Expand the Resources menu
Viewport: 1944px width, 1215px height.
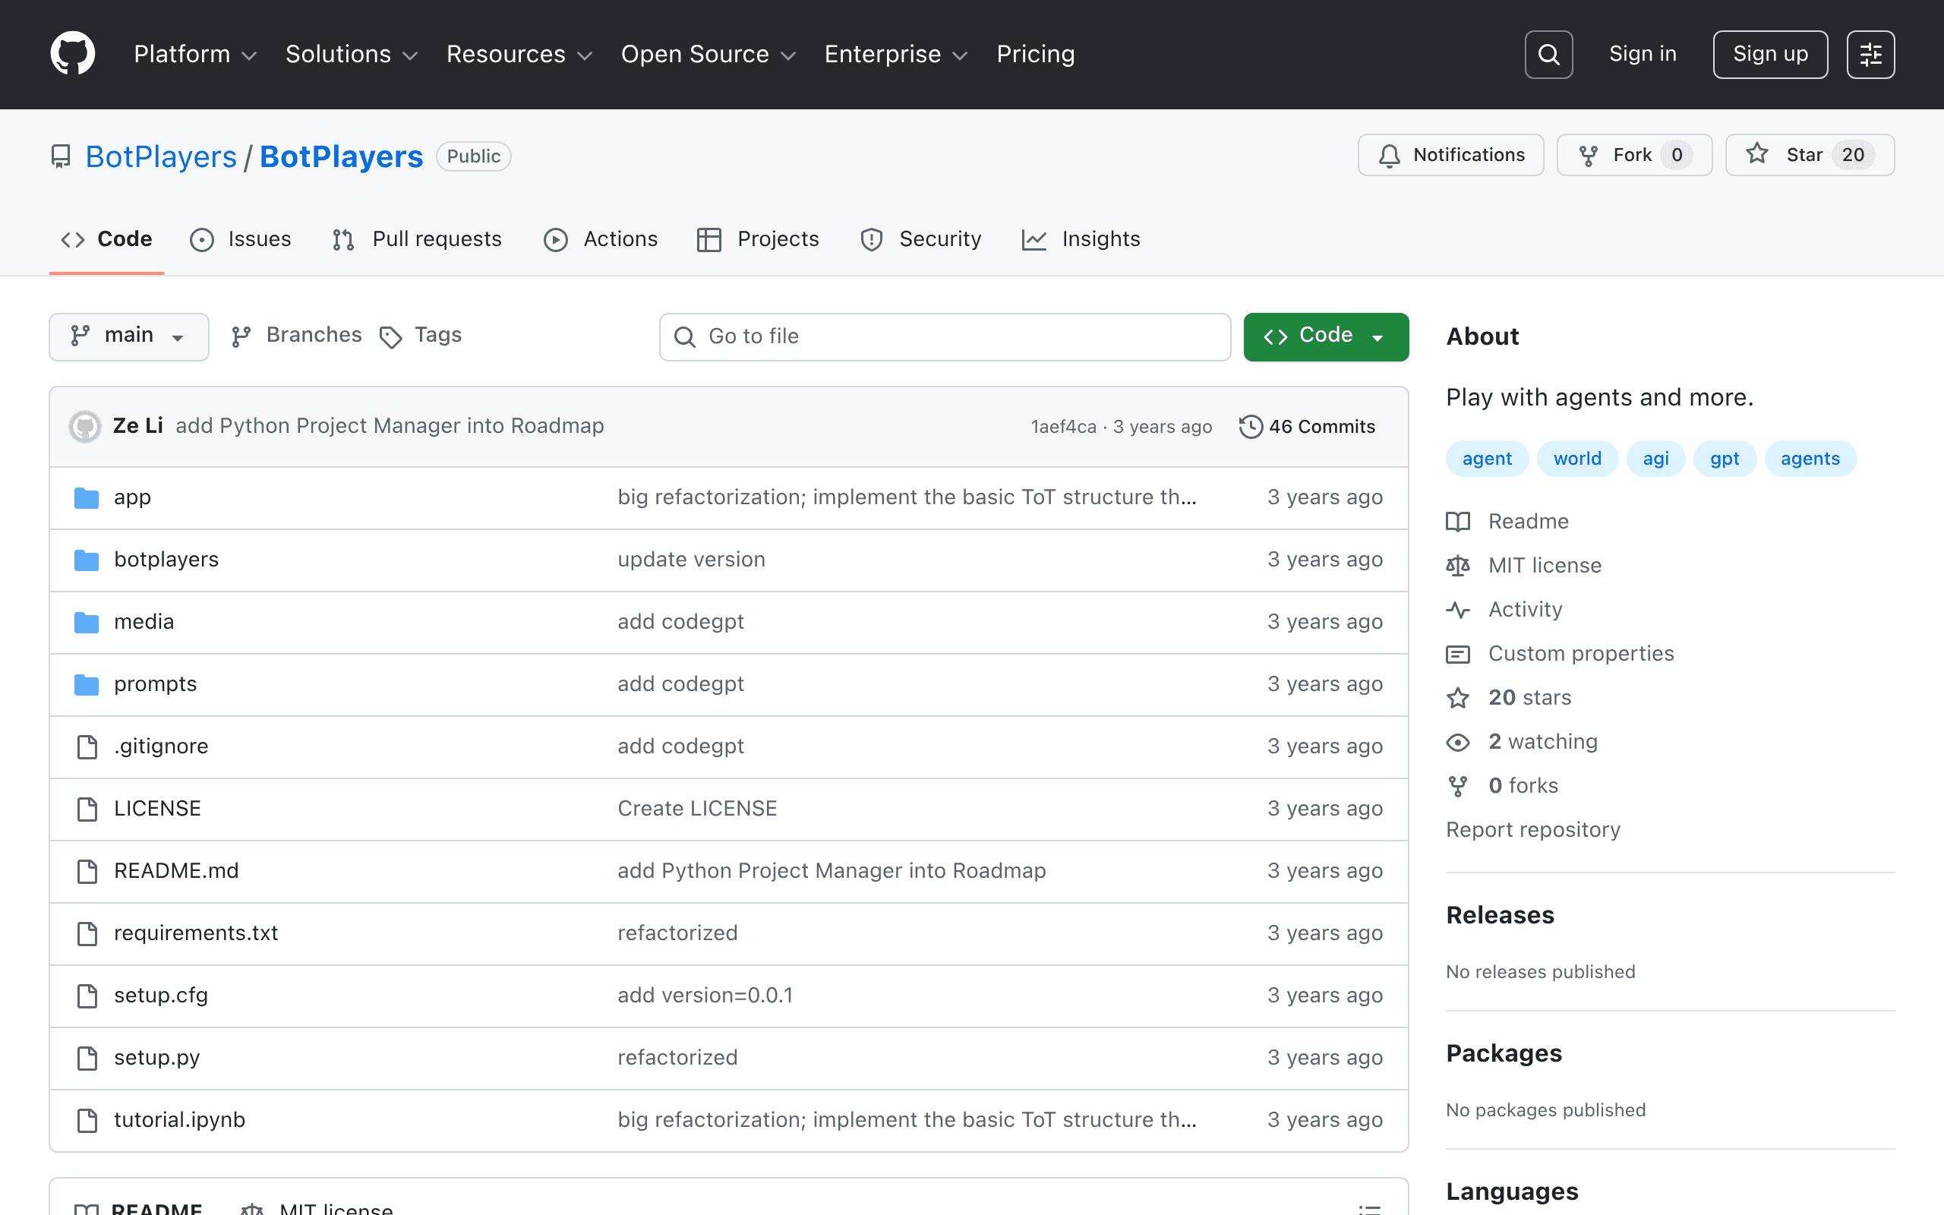pyautogui.click(x=519, y=54)
